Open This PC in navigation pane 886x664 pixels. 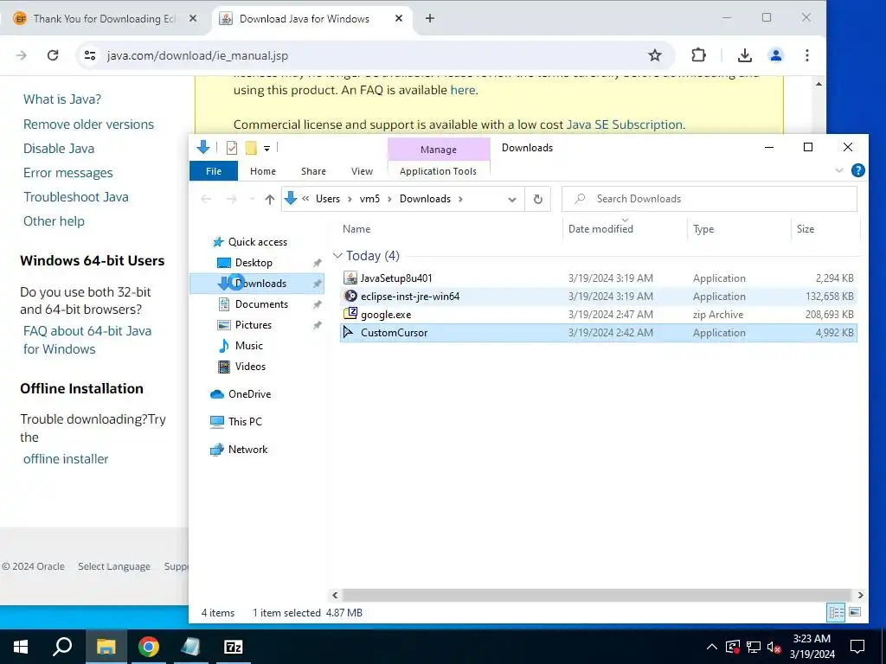pos(245,421)
